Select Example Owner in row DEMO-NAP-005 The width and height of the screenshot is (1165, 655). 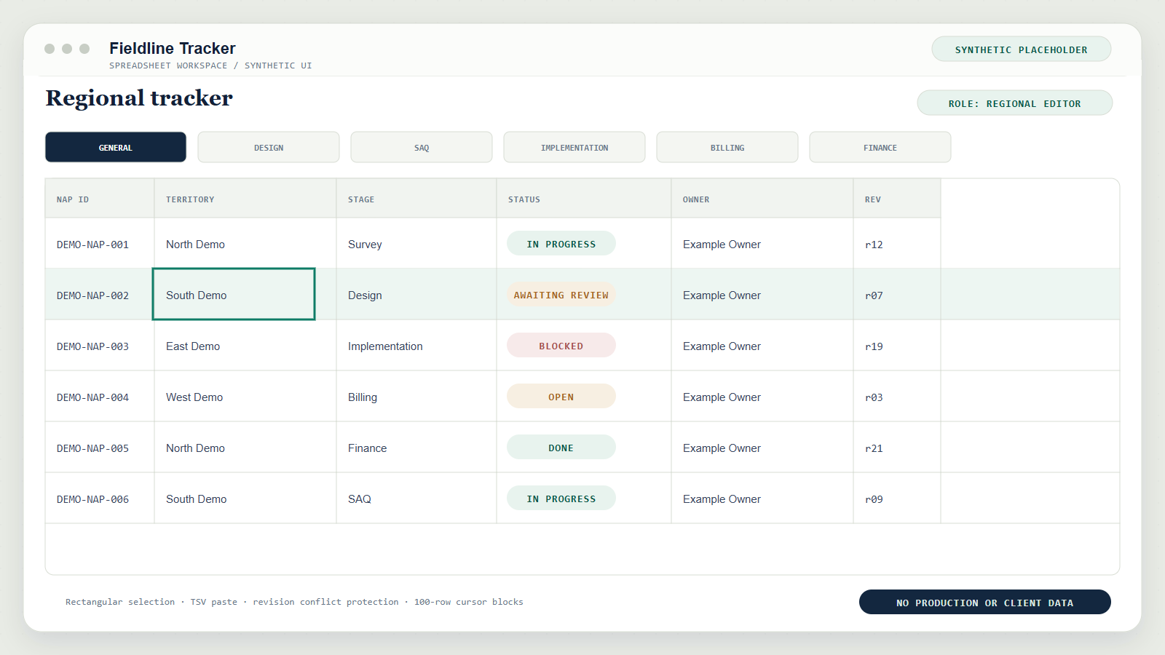click(762, 448)
